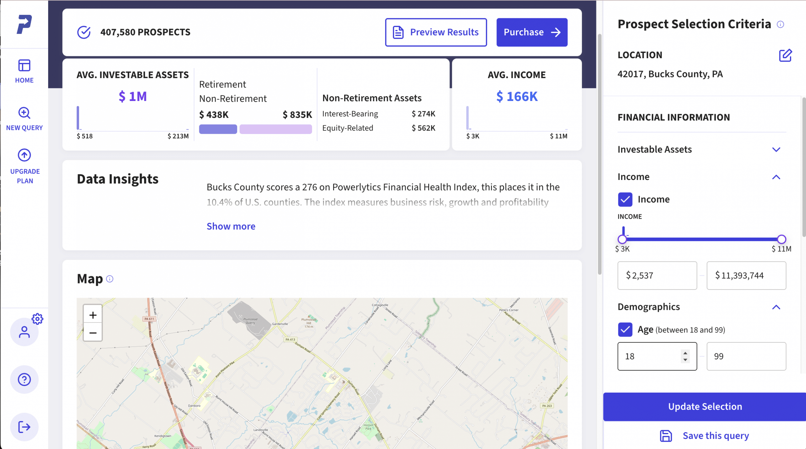Zoom in on the map

point(93,315)
